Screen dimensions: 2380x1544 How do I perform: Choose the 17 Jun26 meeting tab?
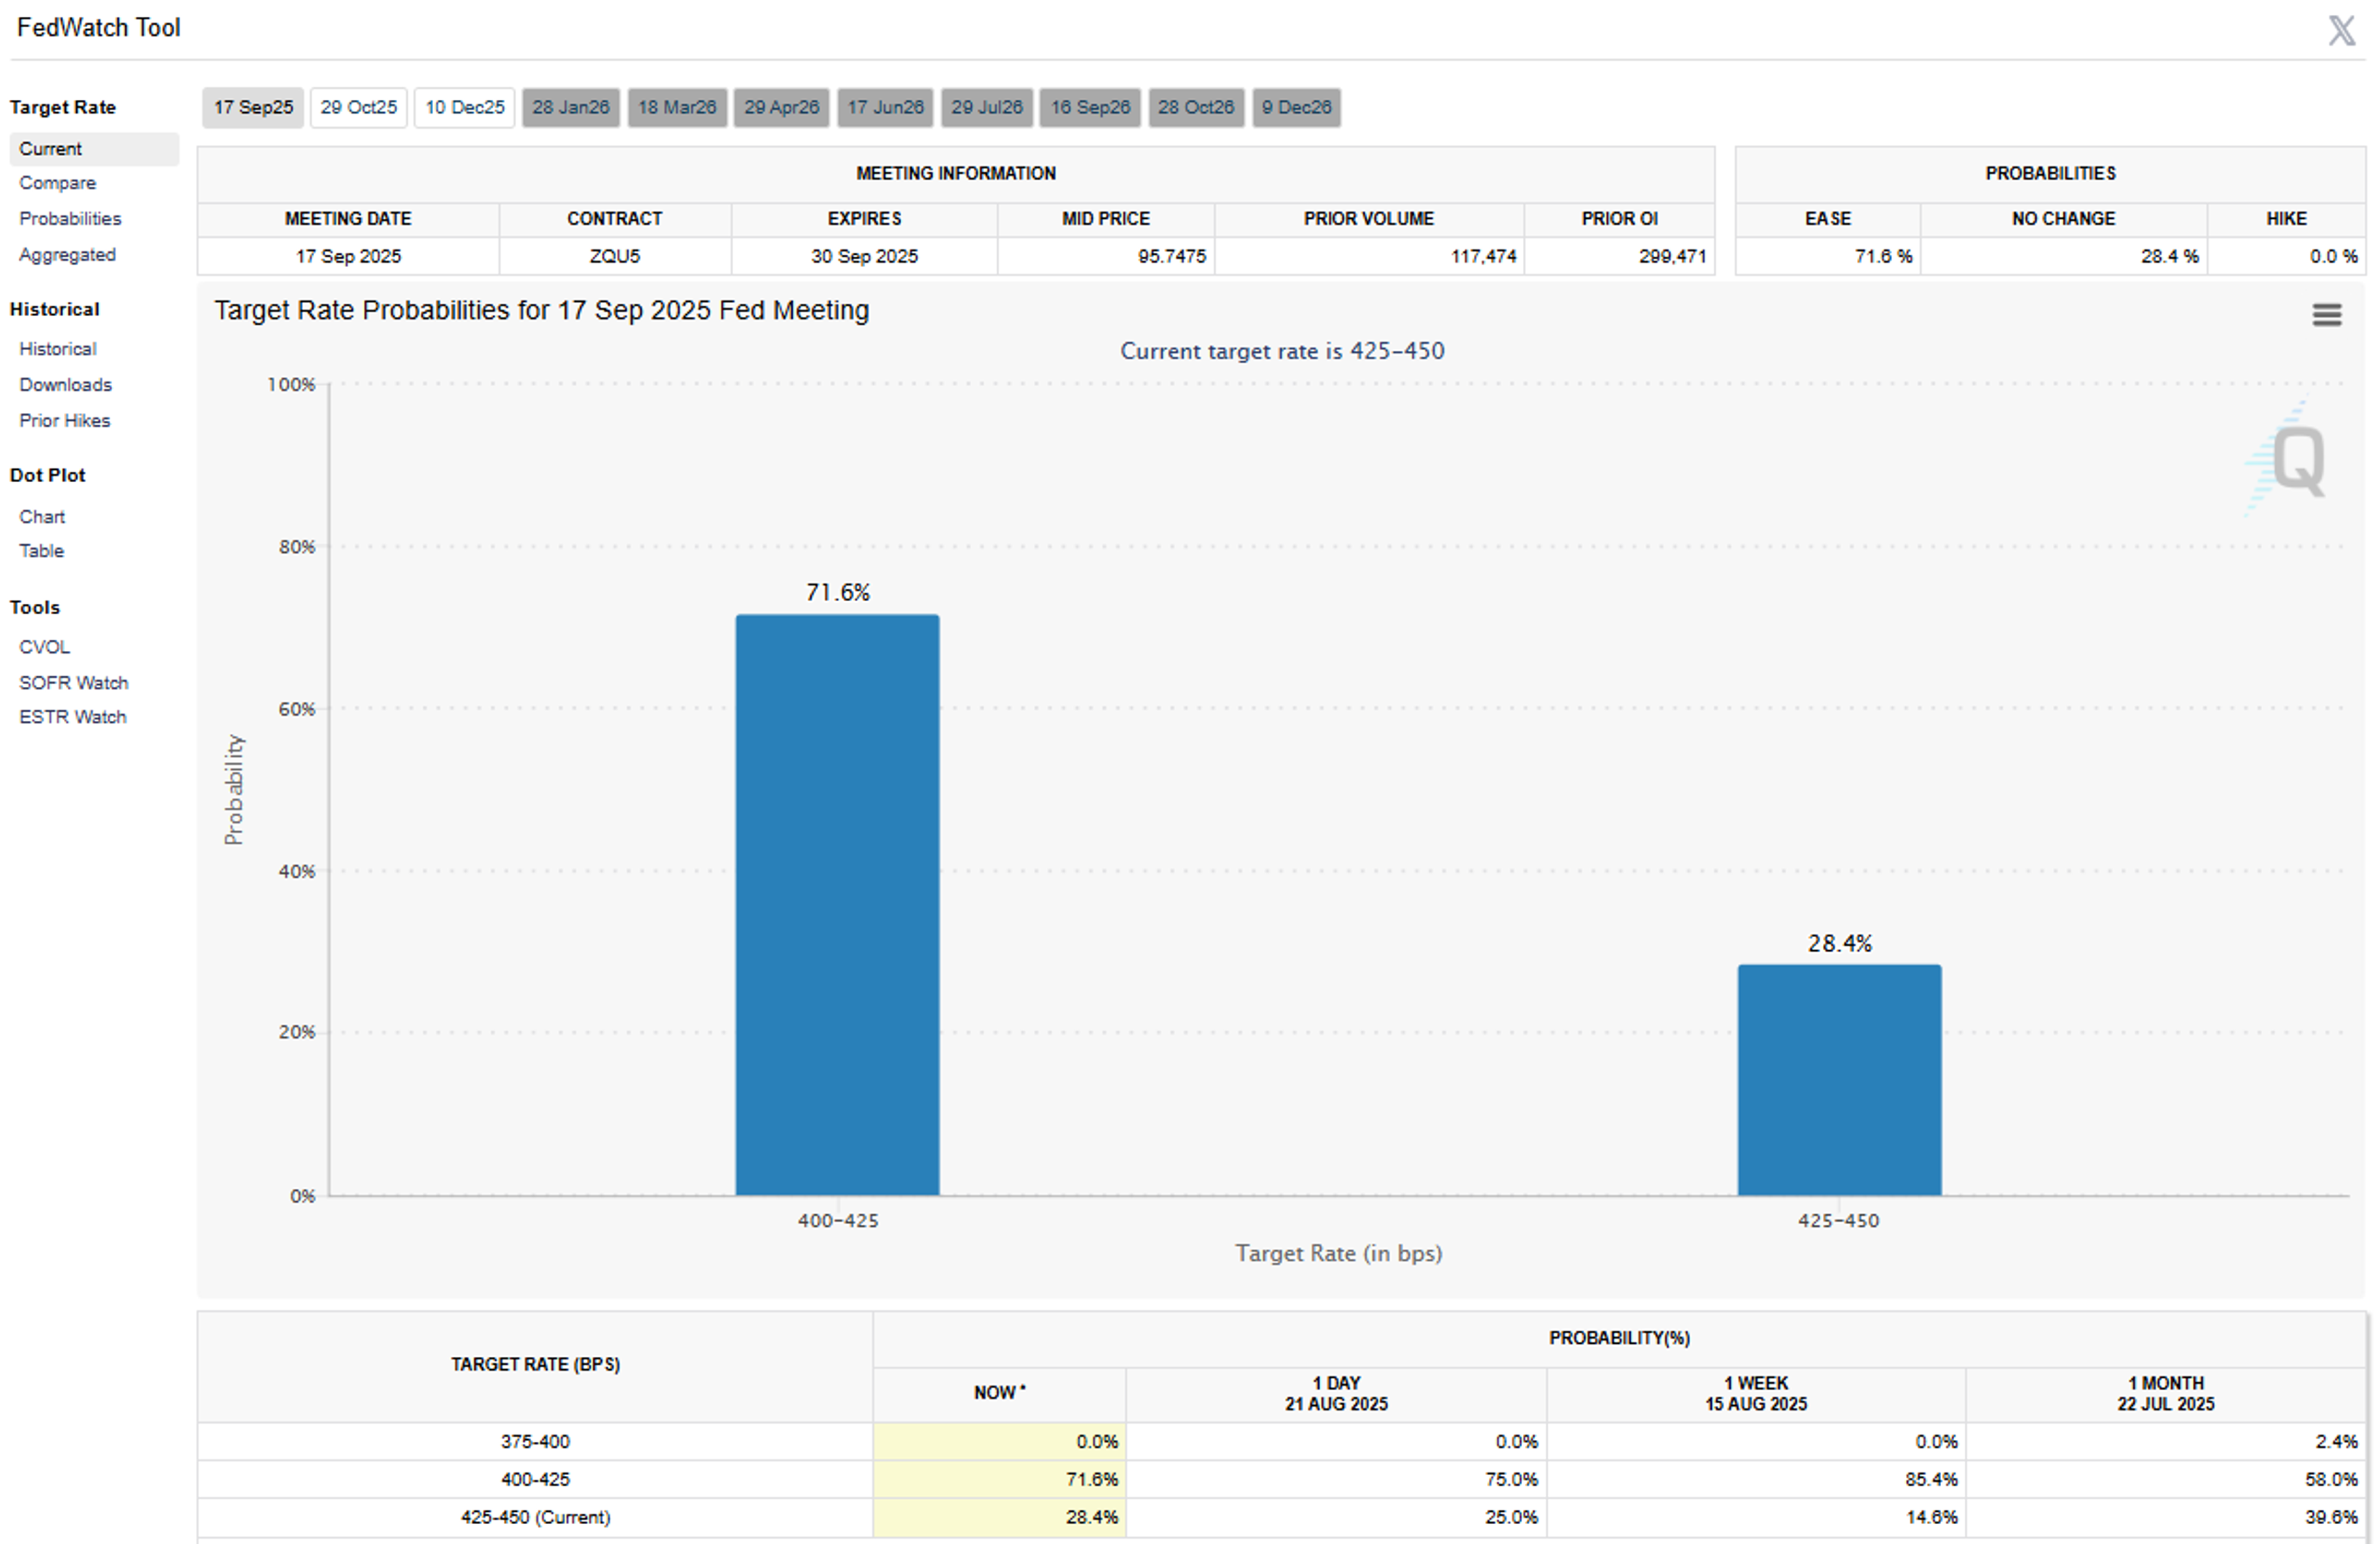[885, 107]
